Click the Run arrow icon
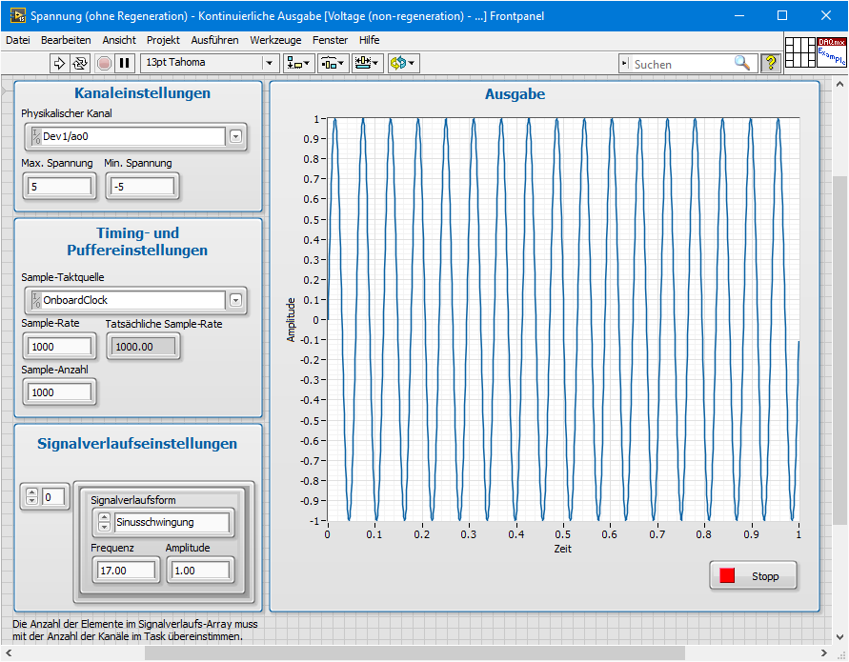The width and height of the screenshot is (849, 662). tap(59, 63)
